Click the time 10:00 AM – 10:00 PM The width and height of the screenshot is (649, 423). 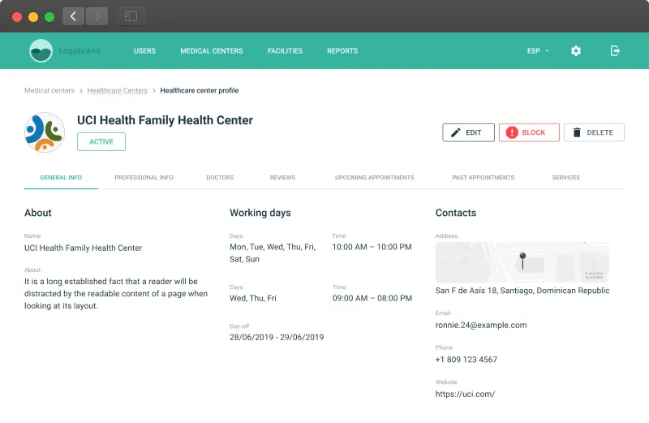pyautogui.click(x=372, y=247)
